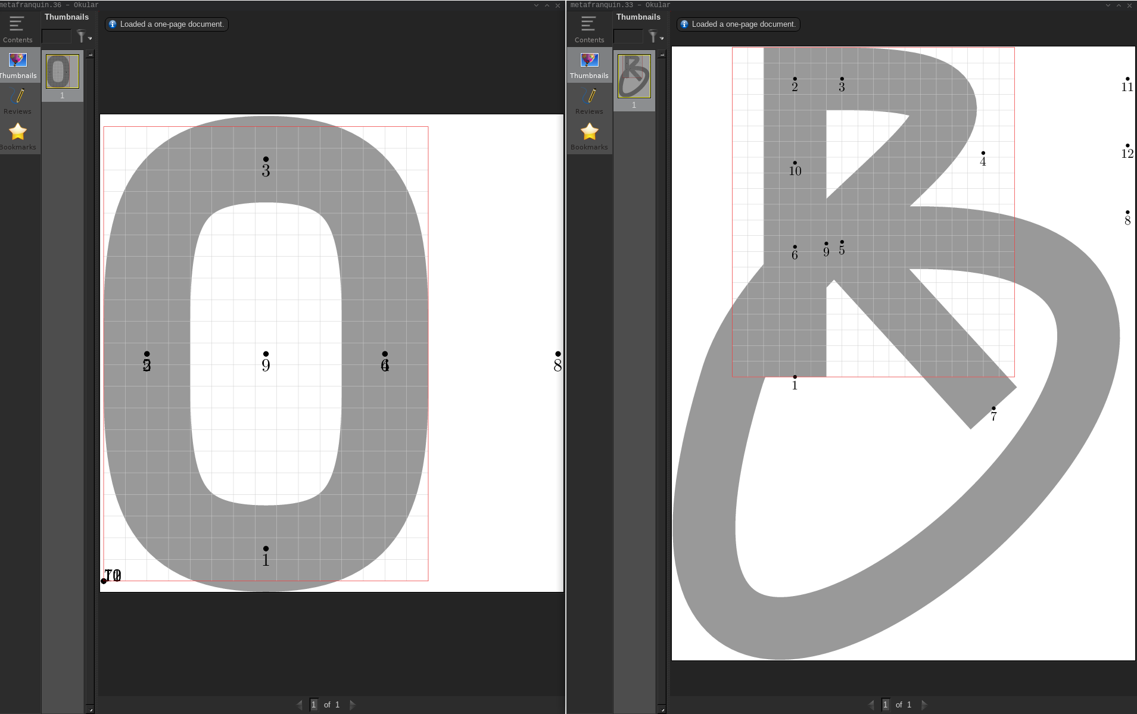Open Bookmarks panel in right window
This screenshot has width=1137, height=714.
(x=589, y=136)
